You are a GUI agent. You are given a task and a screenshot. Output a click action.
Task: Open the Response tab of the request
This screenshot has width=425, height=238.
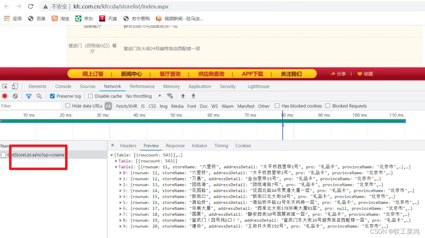click(175, 146)
